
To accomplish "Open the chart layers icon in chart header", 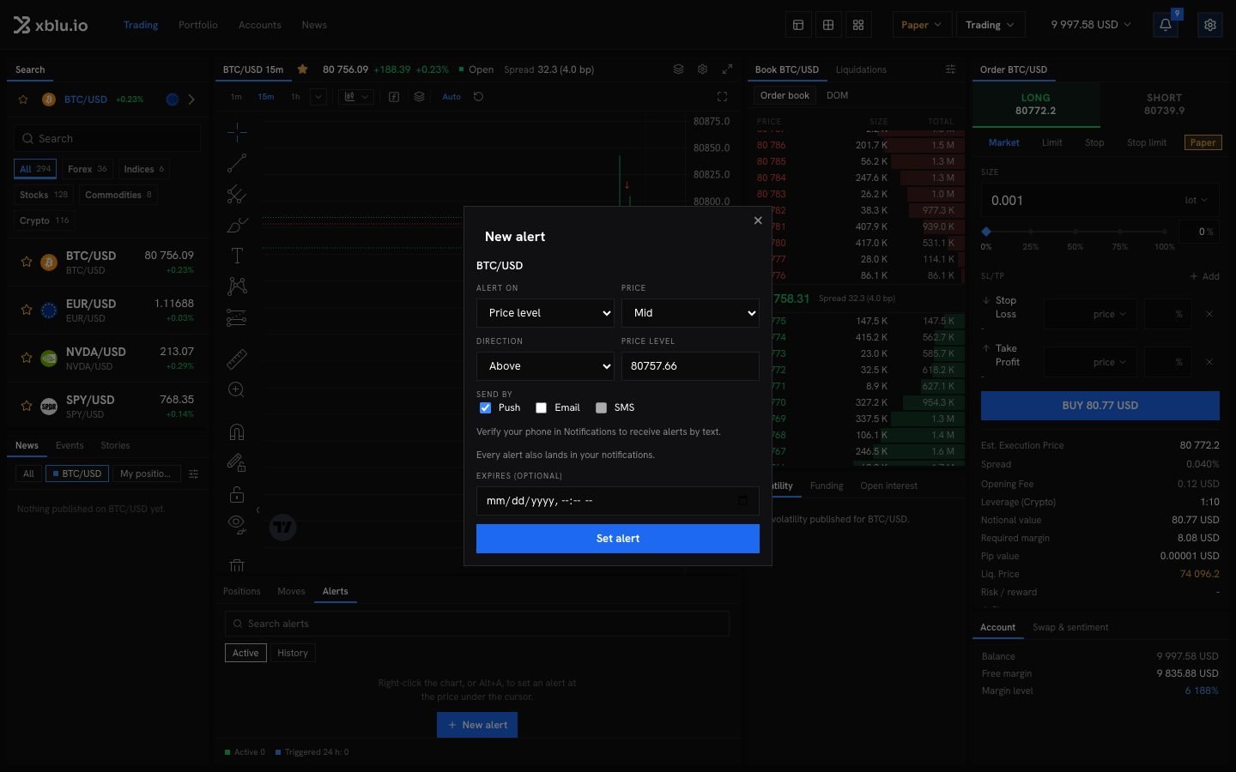I will coord(678,69).
